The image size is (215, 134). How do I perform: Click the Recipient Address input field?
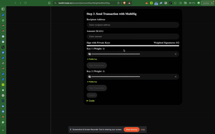[x=133, y=25]
